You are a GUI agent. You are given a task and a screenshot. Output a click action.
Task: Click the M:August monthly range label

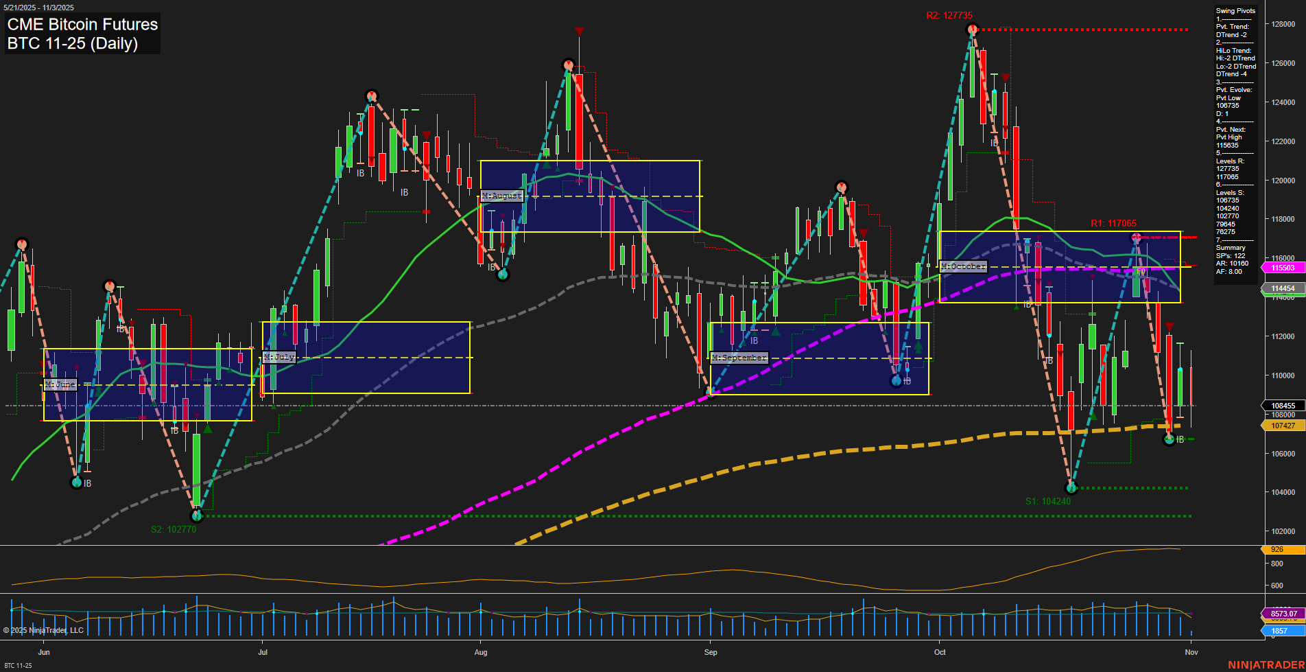501,196
